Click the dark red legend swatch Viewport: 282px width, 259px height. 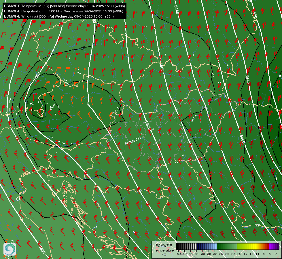pos(268,246)
